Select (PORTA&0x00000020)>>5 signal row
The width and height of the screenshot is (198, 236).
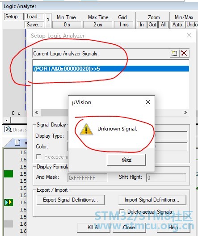pos(111,69)
